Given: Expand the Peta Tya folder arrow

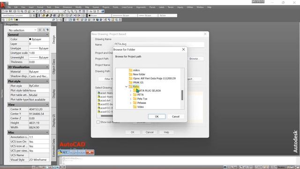Looking at the screenshot, I should pyautogui.click(x=130, y=99).
